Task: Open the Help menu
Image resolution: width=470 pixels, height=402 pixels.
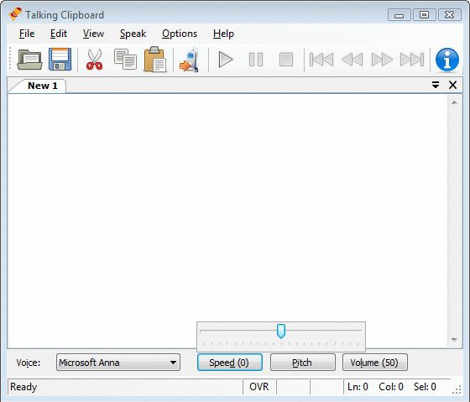Action: tap(223, 34)
